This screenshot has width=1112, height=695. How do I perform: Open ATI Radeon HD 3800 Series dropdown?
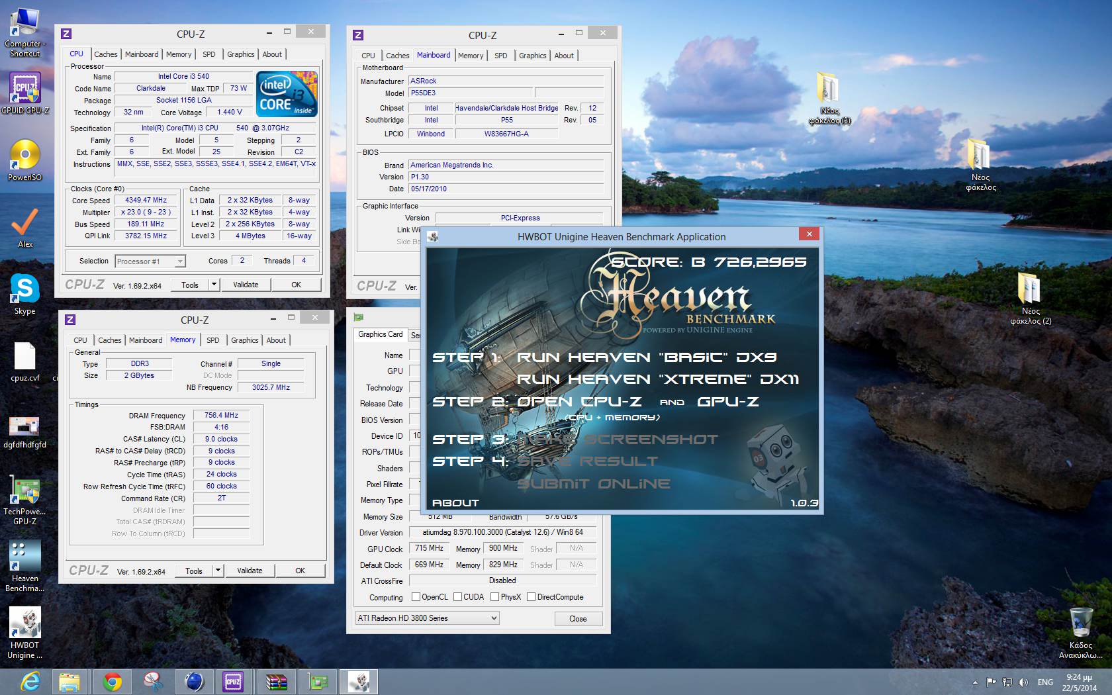pos(428,618)
